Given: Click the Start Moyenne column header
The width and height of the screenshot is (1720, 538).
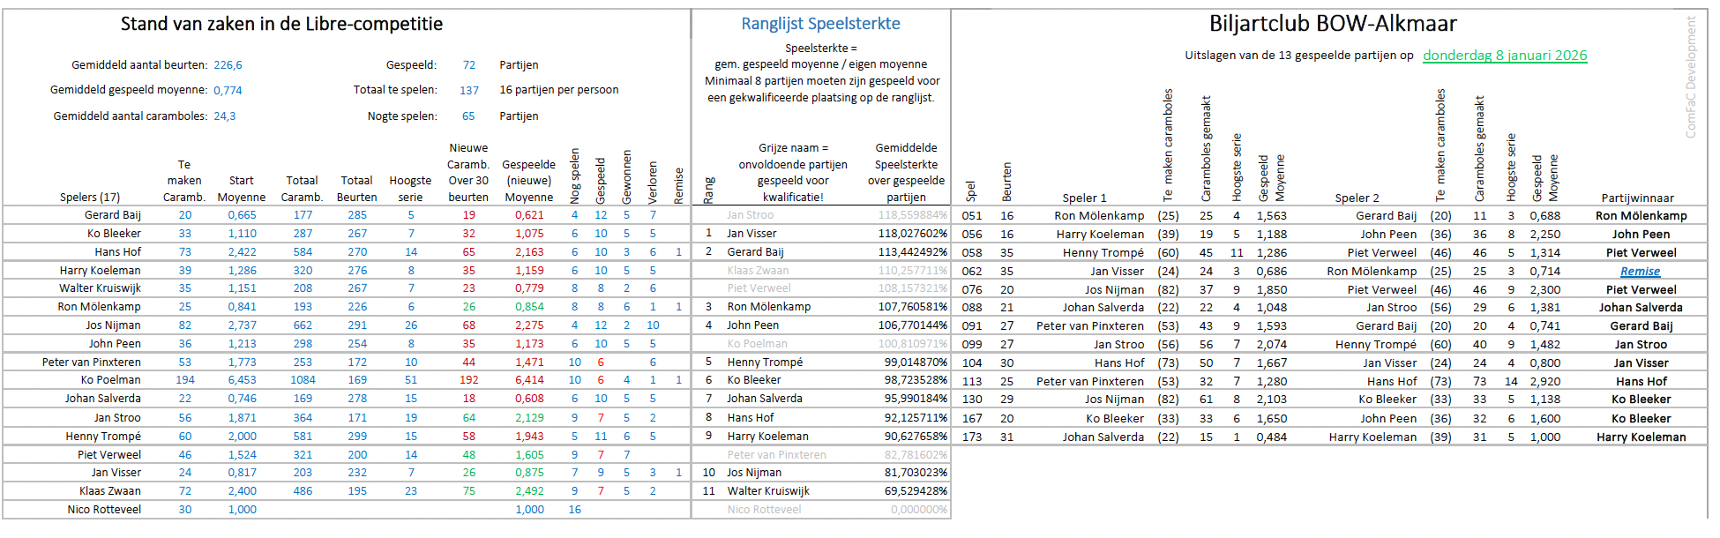Looking at the screenshot, I should click(241, 189).
